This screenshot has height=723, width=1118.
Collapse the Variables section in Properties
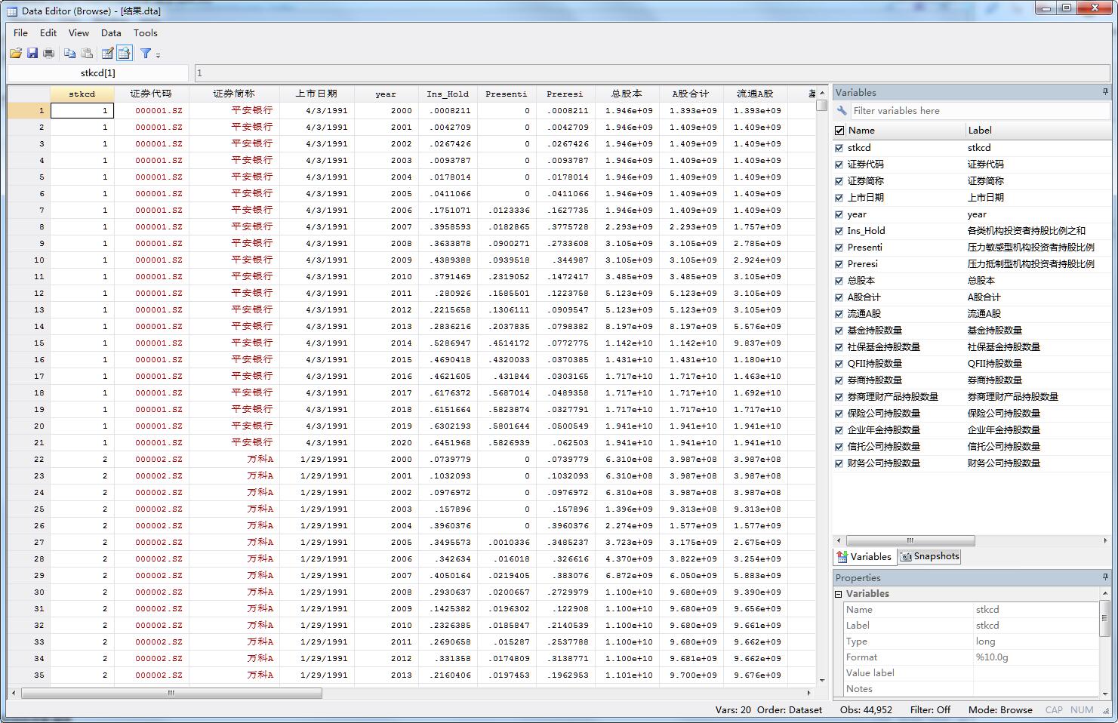coord(839,594)
